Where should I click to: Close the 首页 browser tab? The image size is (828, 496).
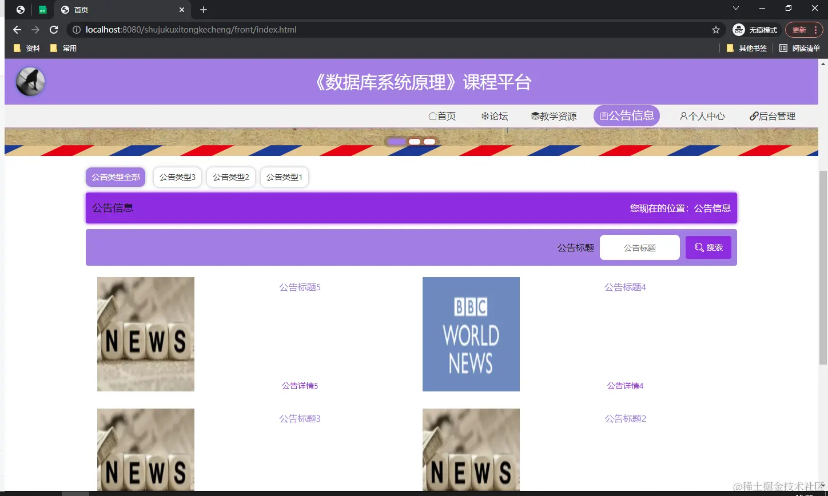coord(182,10)
